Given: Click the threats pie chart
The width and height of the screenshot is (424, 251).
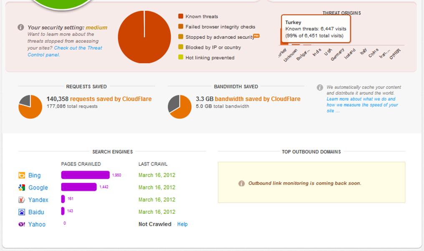Looking at the screenshot, I should (x=144, y=37).
